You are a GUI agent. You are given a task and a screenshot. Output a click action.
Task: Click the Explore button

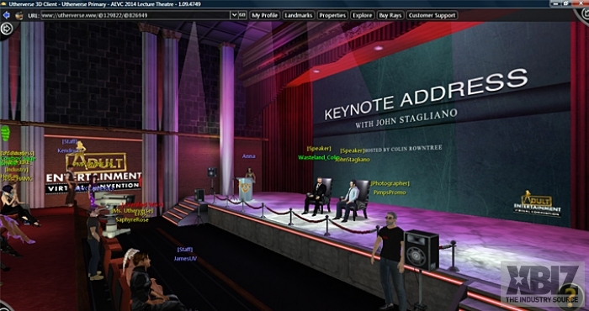pyautogui.click(x=362, y=15)
